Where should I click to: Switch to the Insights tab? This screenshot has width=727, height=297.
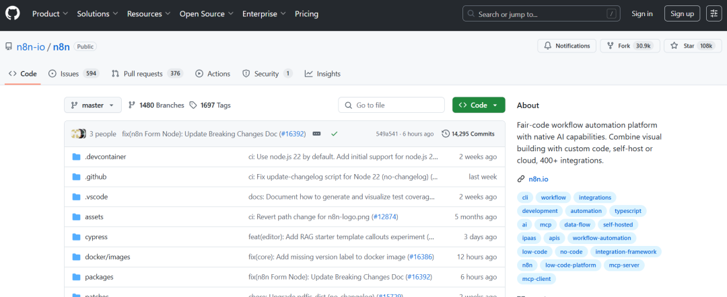click(x=322, y=73)
